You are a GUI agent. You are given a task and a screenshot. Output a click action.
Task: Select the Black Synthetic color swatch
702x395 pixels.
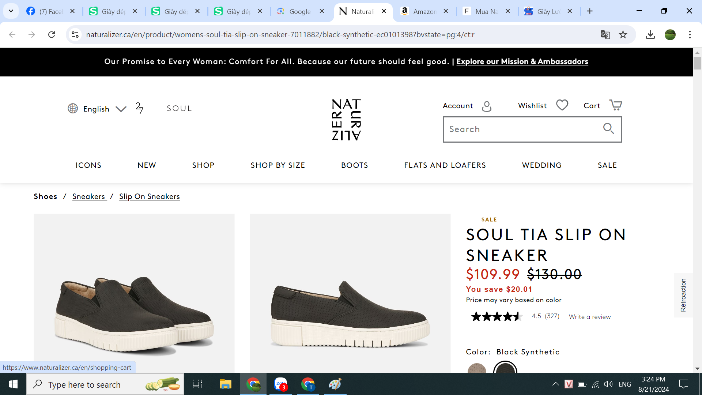click(x=505, y=369)
